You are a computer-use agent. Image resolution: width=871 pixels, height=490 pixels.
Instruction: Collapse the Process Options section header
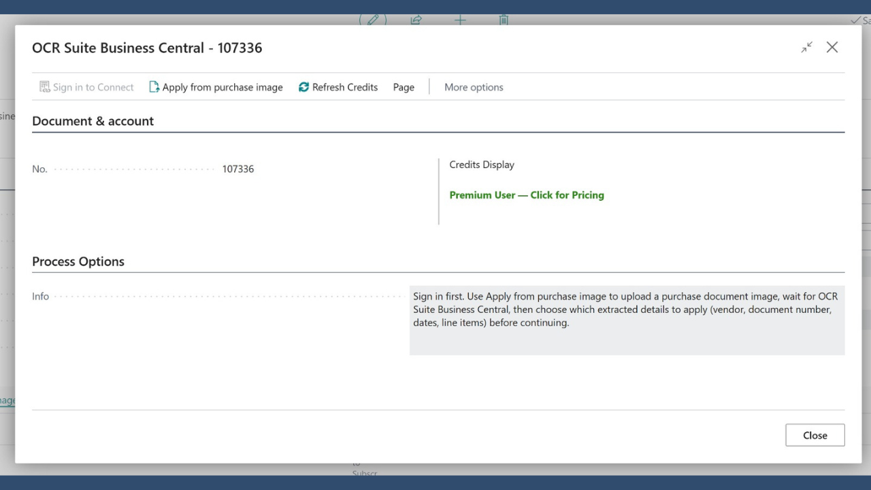click(78, 262)
